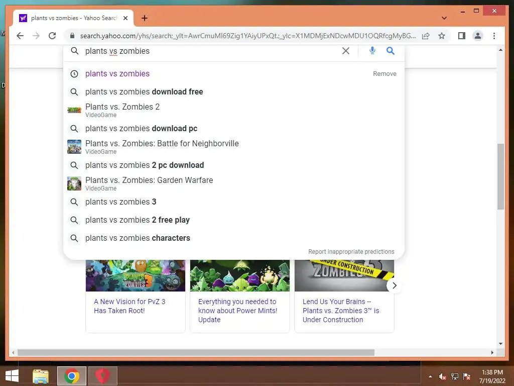The width and height of the screenshot is (514, 386).
Task: Open the Power Mints update article
Action: [237, 311]
